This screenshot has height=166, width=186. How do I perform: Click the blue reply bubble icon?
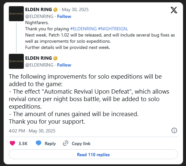point(39,143)
